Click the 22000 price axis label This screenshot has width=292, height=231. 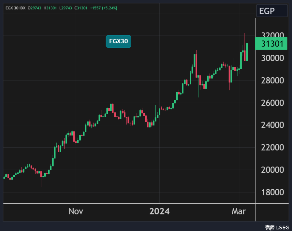click(273, 147)
